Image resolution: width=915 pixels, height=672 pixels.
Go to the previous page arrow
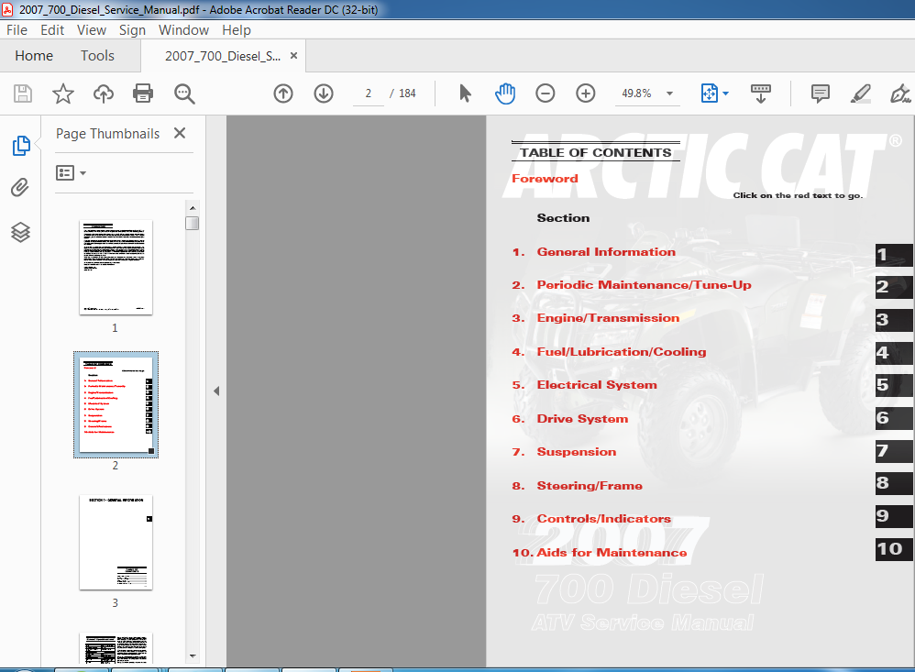click(x=283, y=94)
